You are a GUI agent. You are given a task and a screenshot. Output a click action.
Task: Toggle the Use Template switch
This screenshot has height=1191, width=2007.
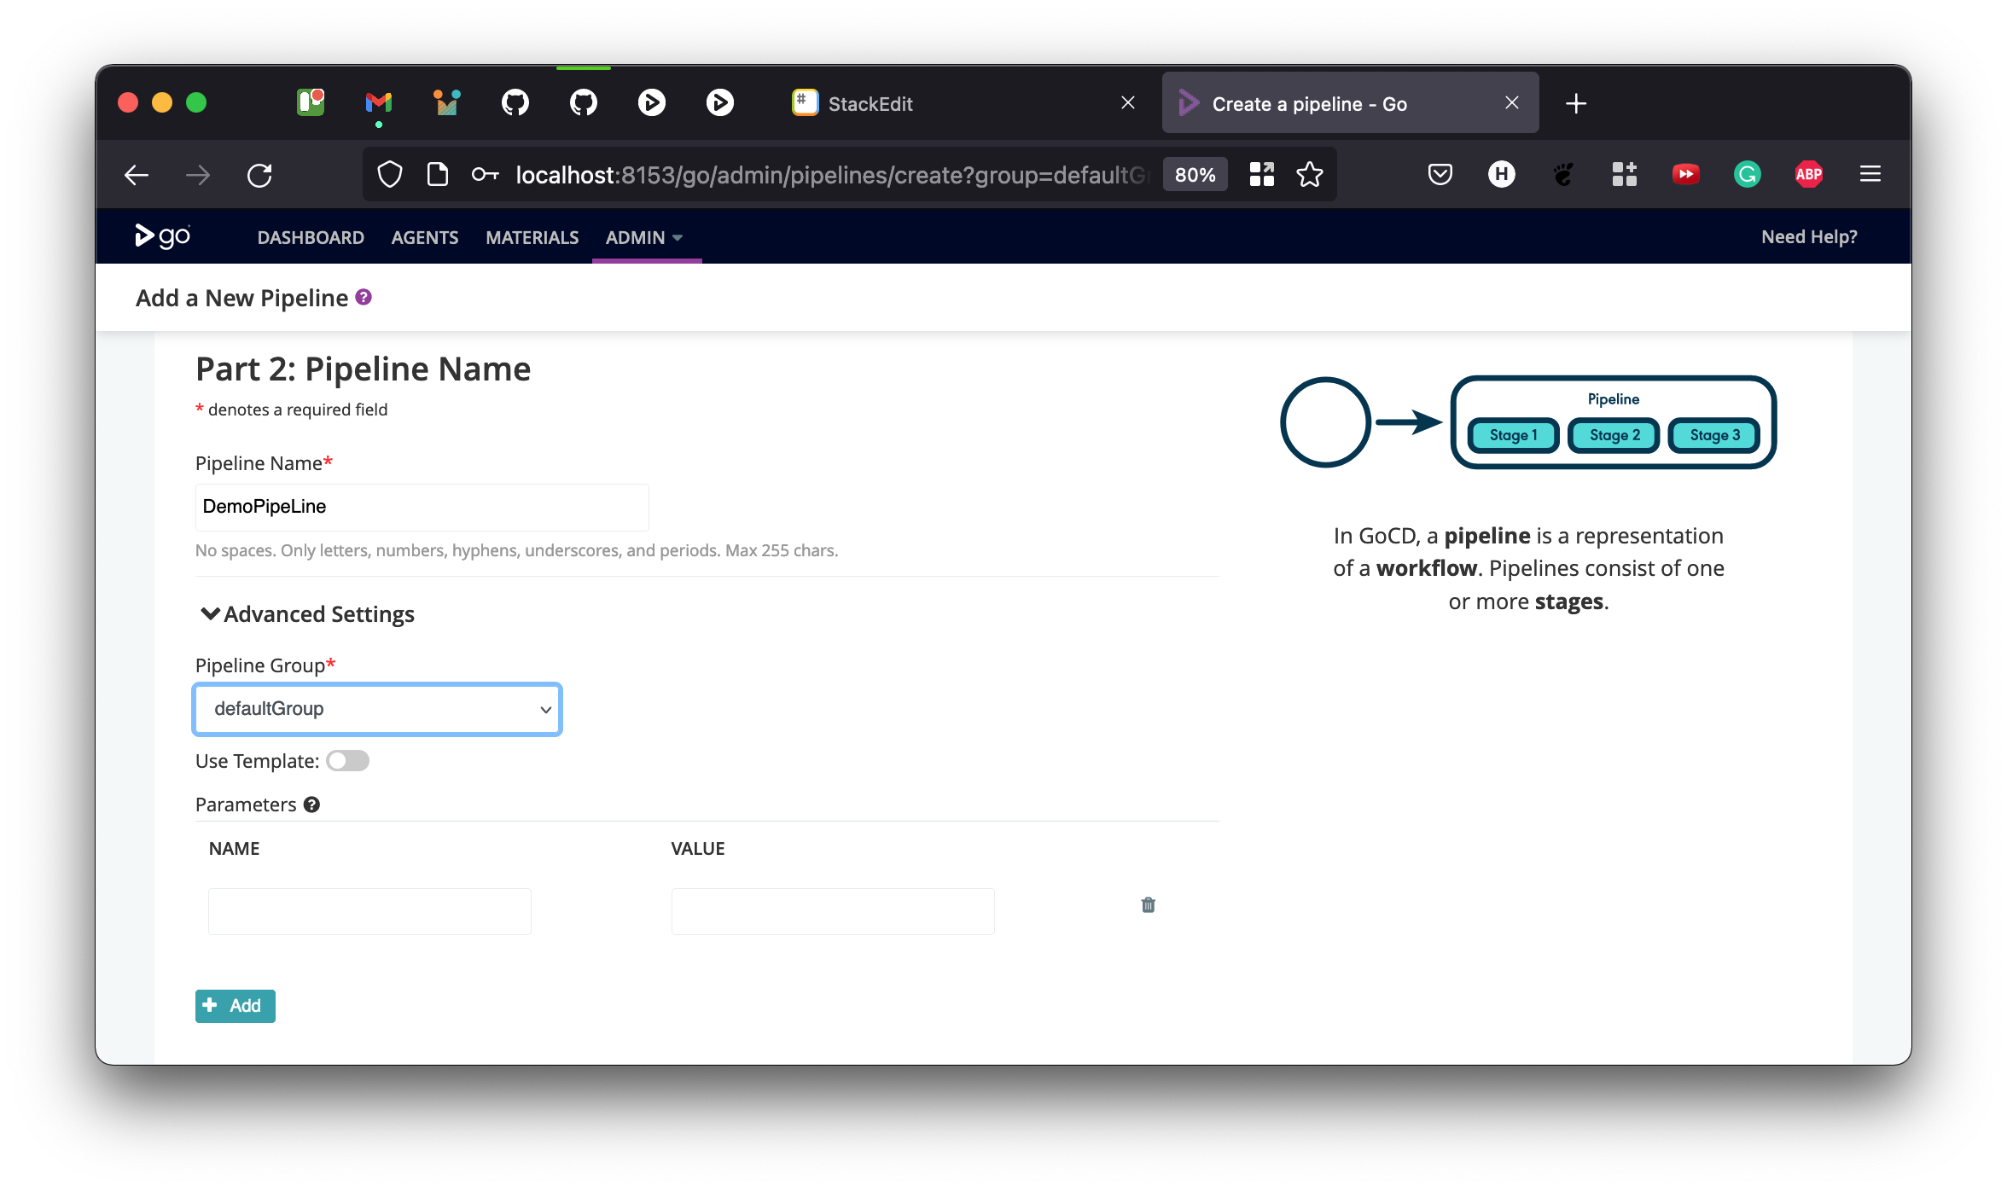pos(346,760)
